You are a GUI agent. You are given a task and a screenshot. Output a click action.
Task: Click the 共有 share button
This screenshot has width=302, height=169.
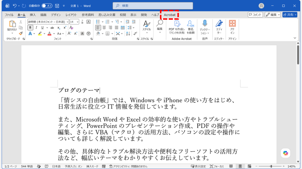(290, 15)
